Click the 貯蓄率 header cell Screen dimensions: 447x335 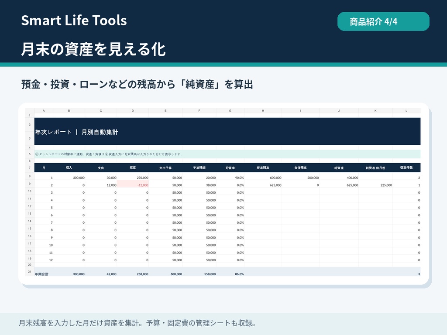(x=230, y=168)
